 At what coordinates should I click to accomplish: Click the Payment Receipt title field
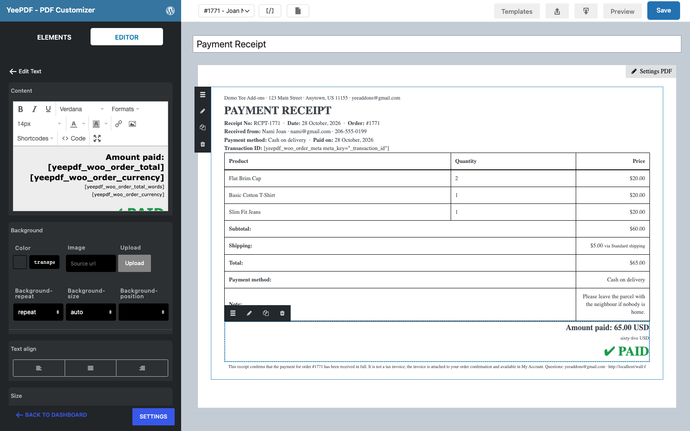(437, 44)
